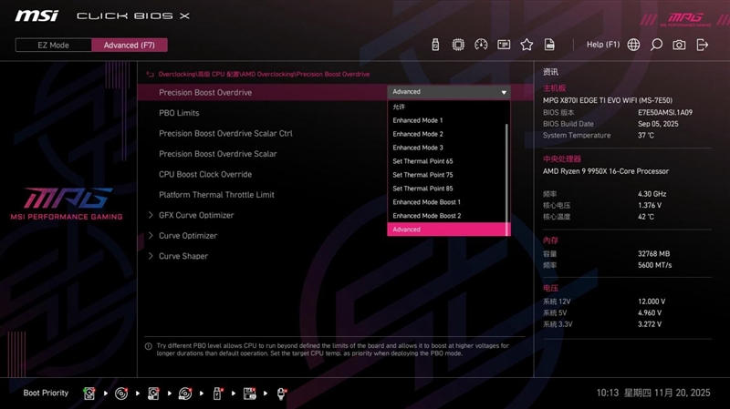Open the language globe icon
This screenshot has height=409, width=730.
click(x=633, y=45)
